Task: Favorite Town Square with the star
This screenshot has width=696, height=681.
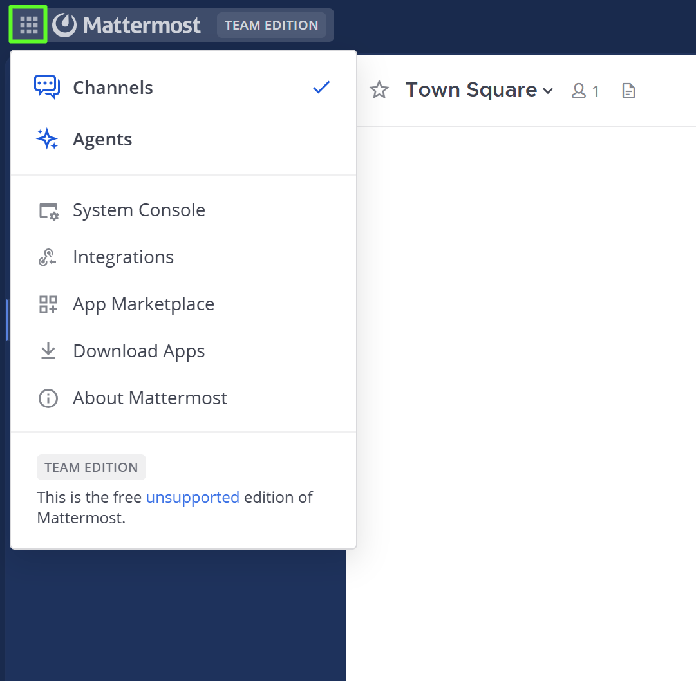Action: (x=379, y=90)
